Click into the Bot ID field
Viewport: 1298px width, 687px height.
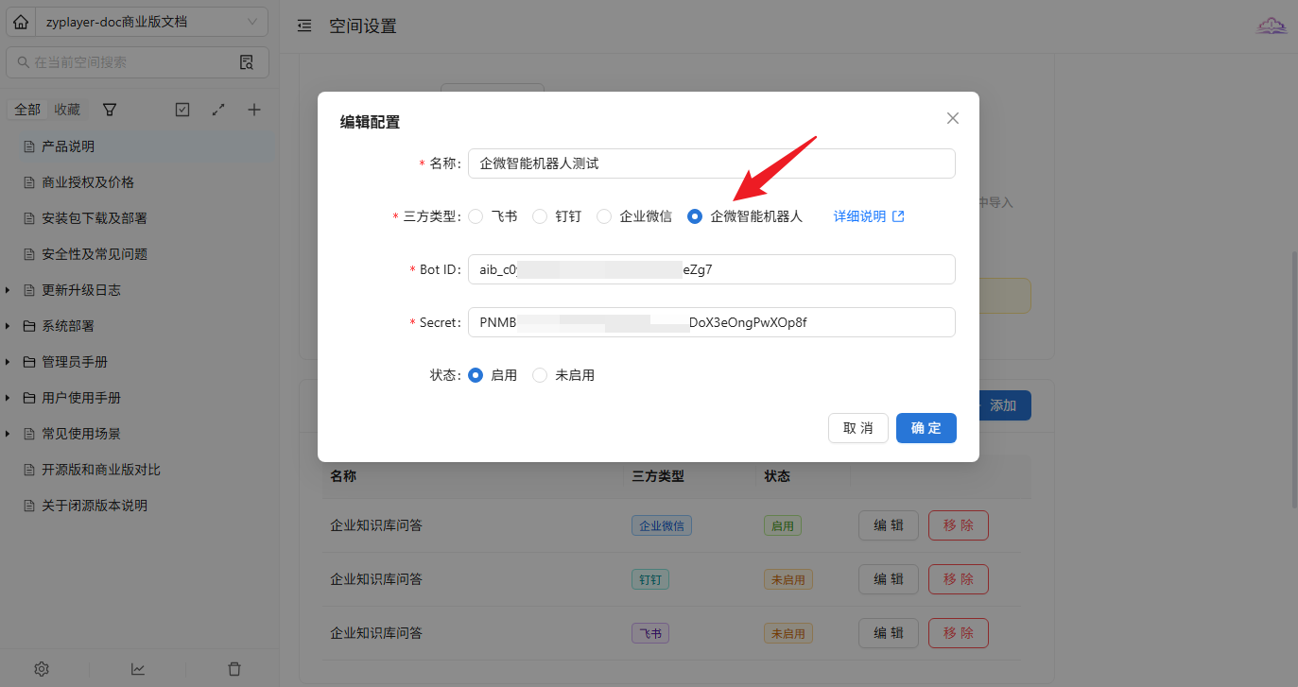[x=712, y=269]
